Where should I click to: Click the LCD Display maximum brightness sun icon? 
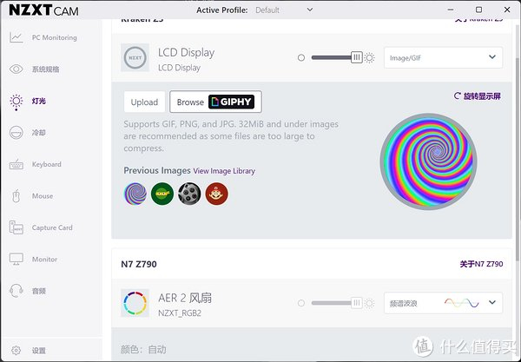tap(369, 58)
